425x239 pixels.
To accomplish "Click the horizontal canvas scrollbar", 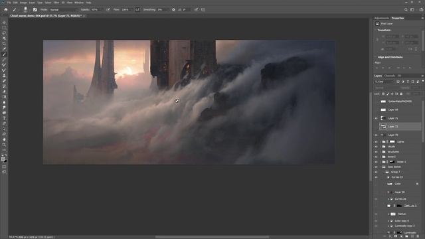I will pos(212,237).
